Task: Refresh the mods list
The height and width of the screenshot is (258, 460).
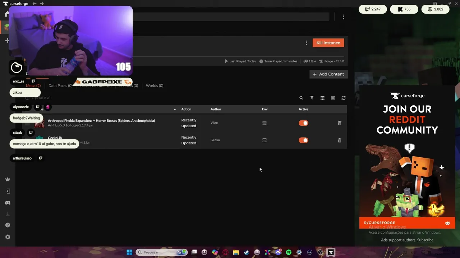Action: click(x=344, y=98)
